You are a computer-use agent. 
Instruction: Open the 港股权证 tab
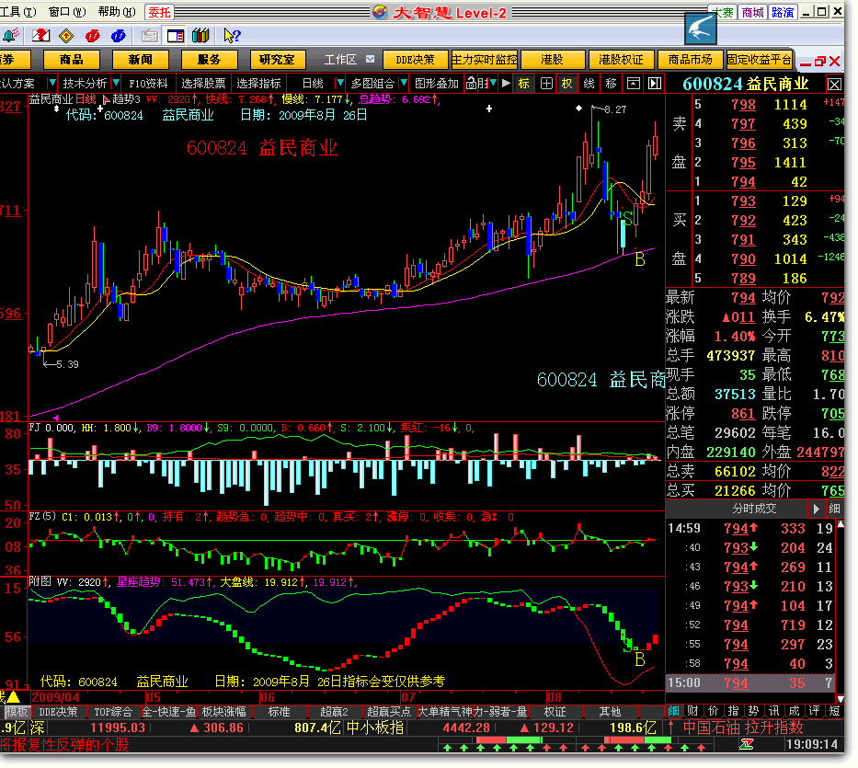(621, 60)
